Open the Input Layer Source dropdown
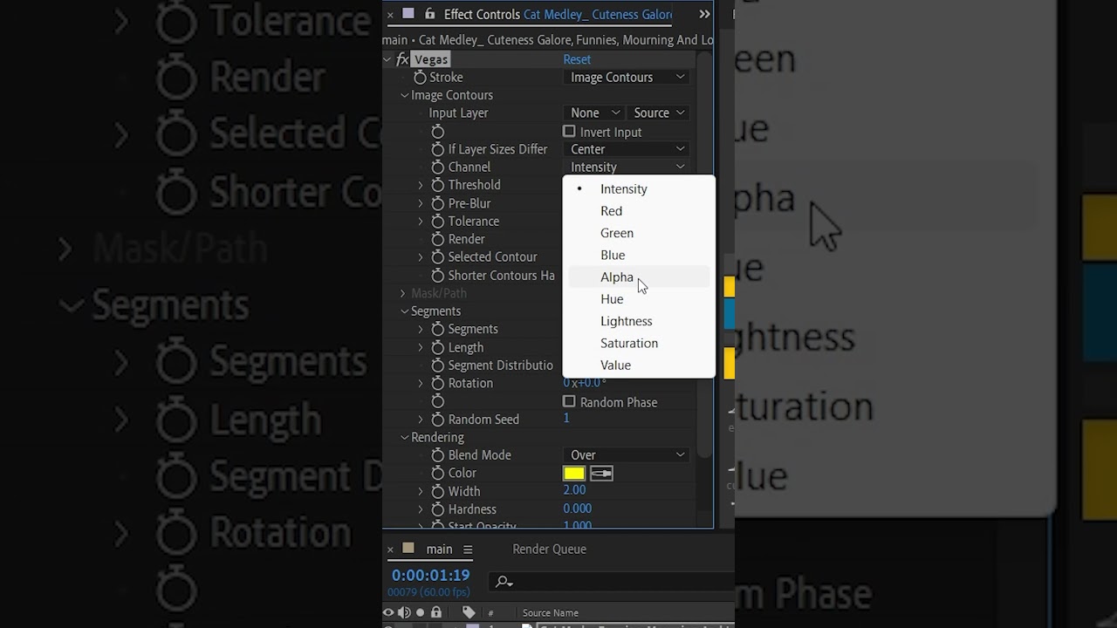The image size is (1117, 628). [659, 113]
